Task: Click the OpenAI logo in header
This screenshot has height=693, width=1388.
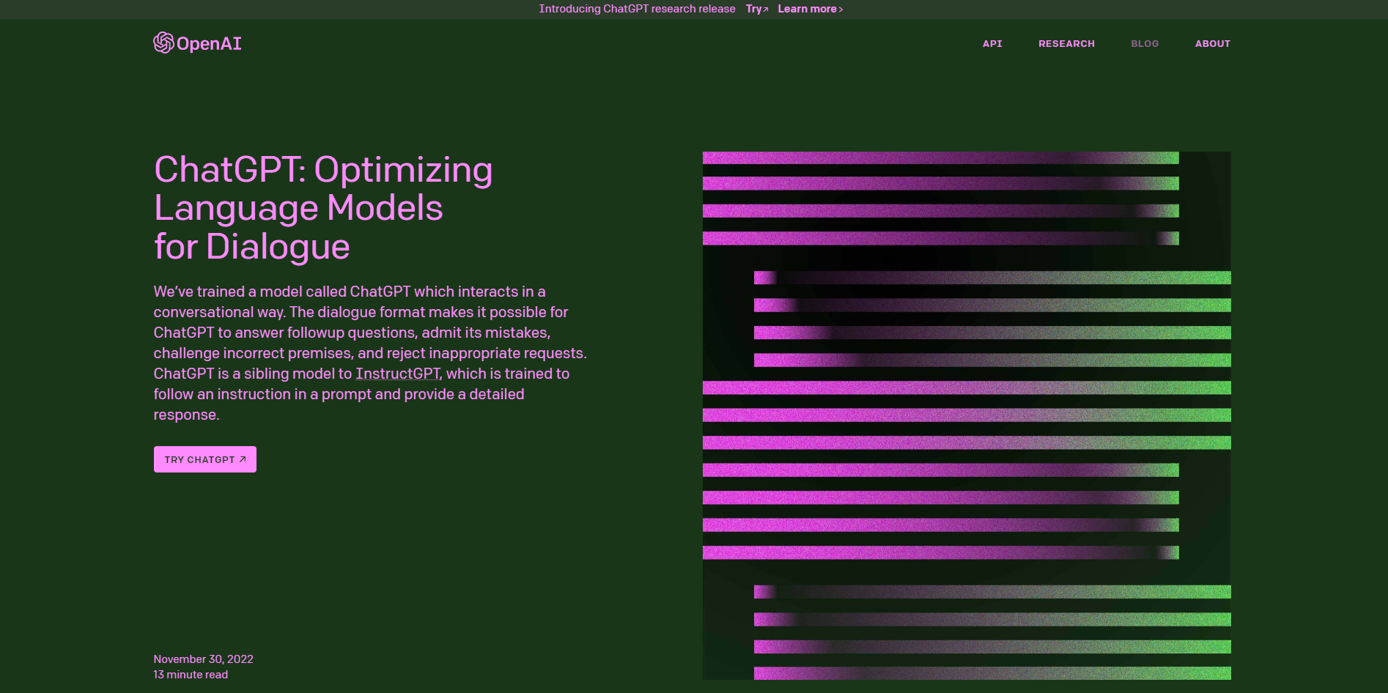Action: click(197, 43)
